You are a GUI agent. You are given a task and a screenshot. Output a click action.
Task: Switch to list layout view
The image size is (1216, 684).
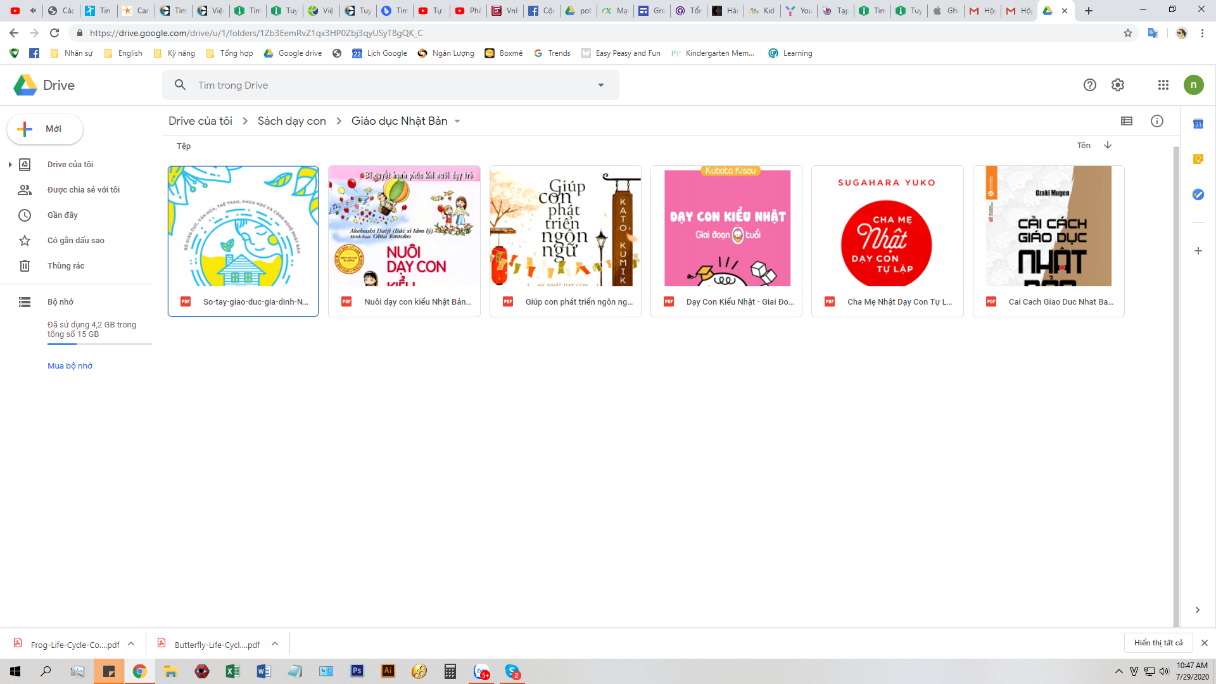tap(1126, 121)
